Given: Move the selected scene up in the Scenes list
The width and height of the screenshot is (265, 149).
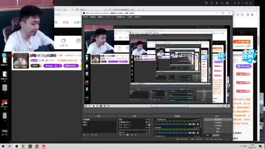Looking at the screenshot, I should (x=92, y=135).
